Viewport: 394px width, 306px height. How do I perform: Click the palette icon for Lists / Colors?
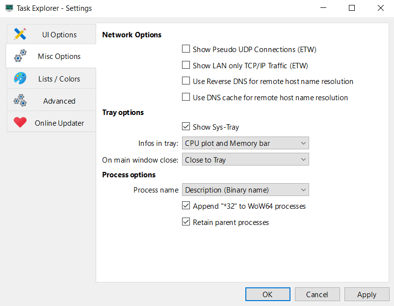20,79
